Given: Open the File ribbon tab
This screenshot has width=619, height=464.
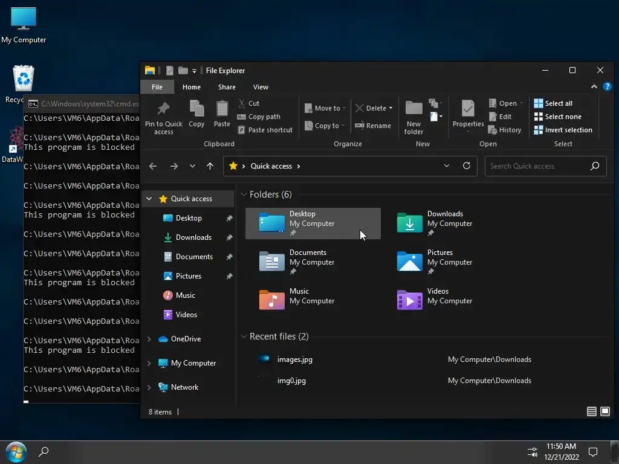Looking at the screenshot, I should [x=157, y=87].
